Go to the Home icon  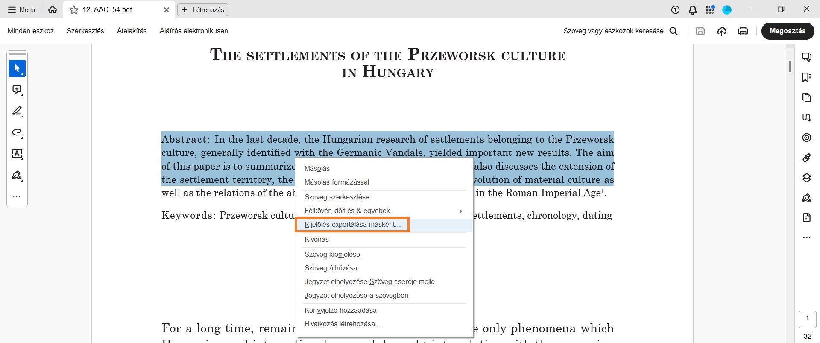tap(53, 10)
